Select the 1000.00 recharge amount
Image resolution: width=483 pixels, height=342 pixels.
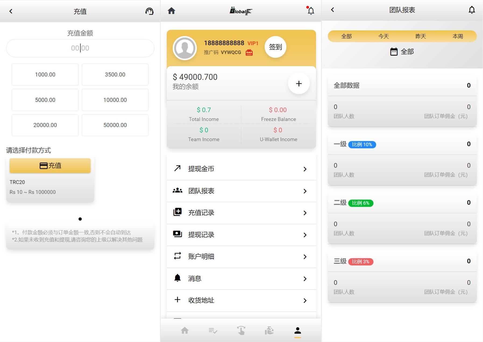[x=45, y=74]
